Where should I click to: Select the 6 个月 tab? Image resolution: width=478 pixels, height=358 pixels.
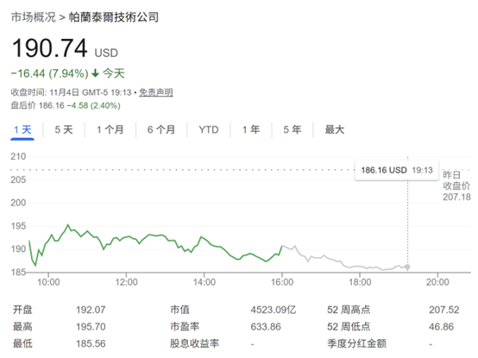pos(161,129)
